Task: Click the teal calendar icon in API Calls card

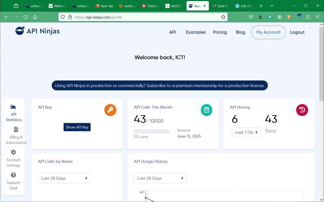Action: (x=206, y=110)
